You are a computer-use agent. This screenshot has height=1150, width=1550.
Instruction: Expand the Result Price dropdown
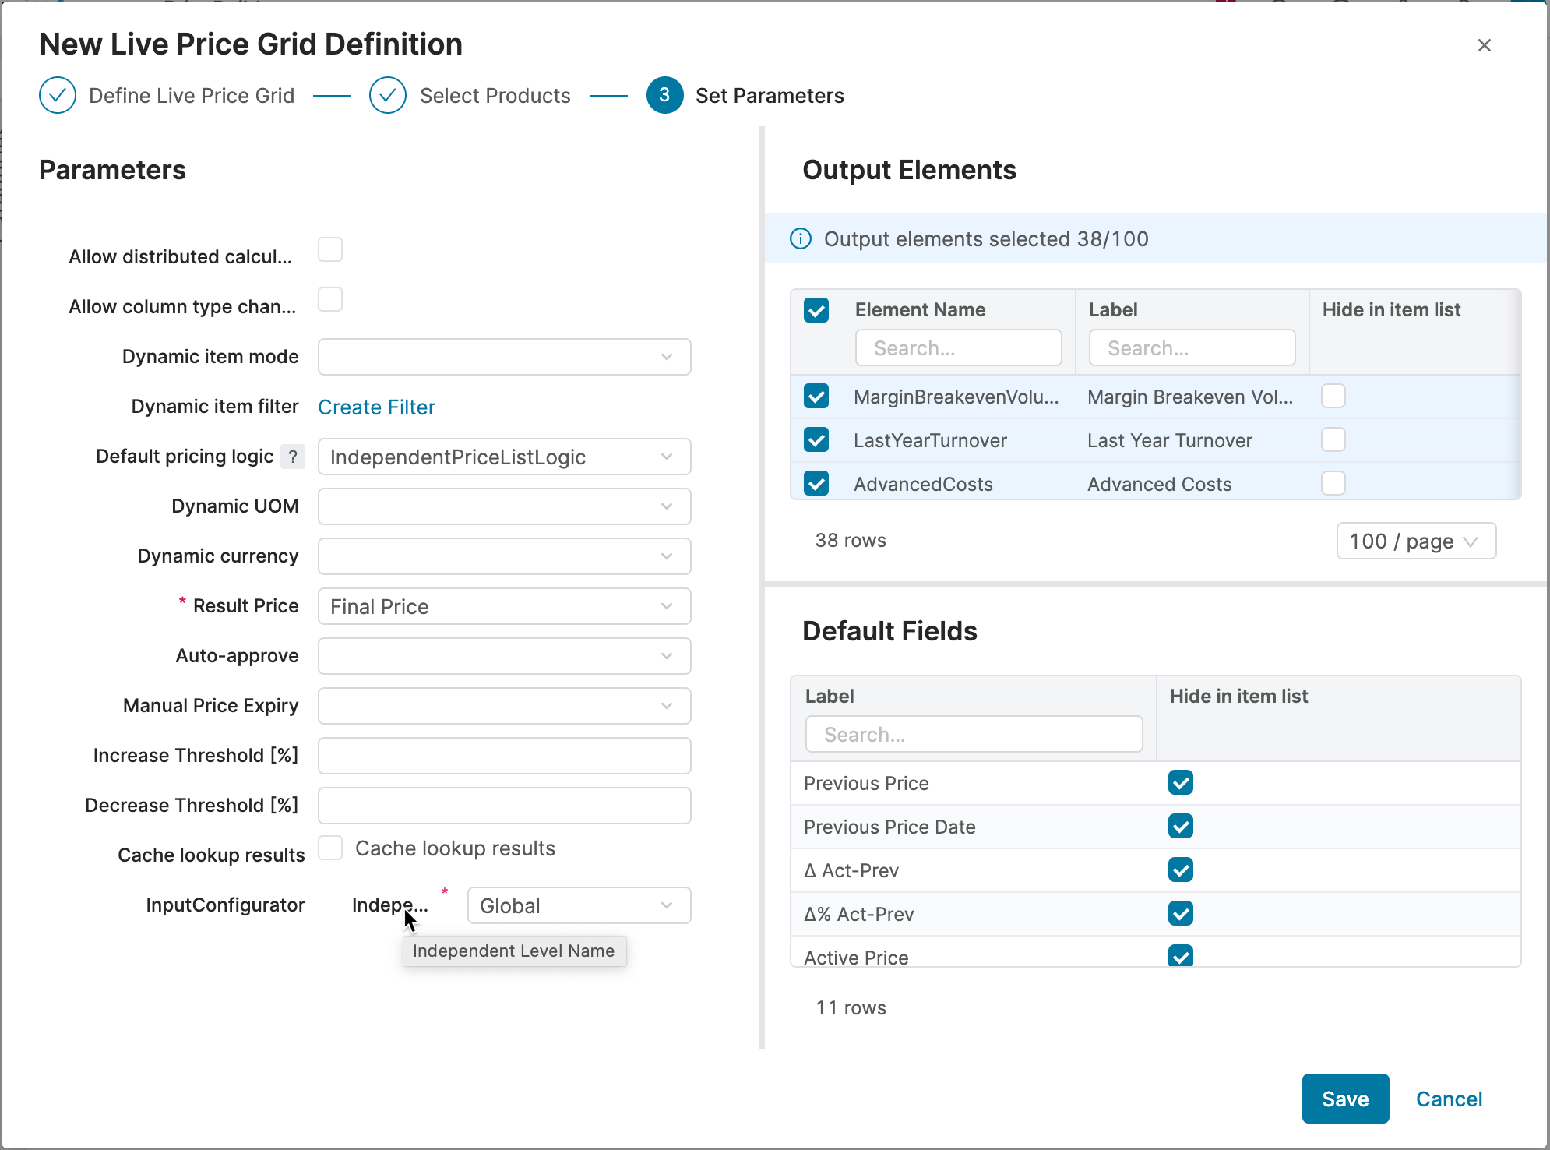coord(504,606)
